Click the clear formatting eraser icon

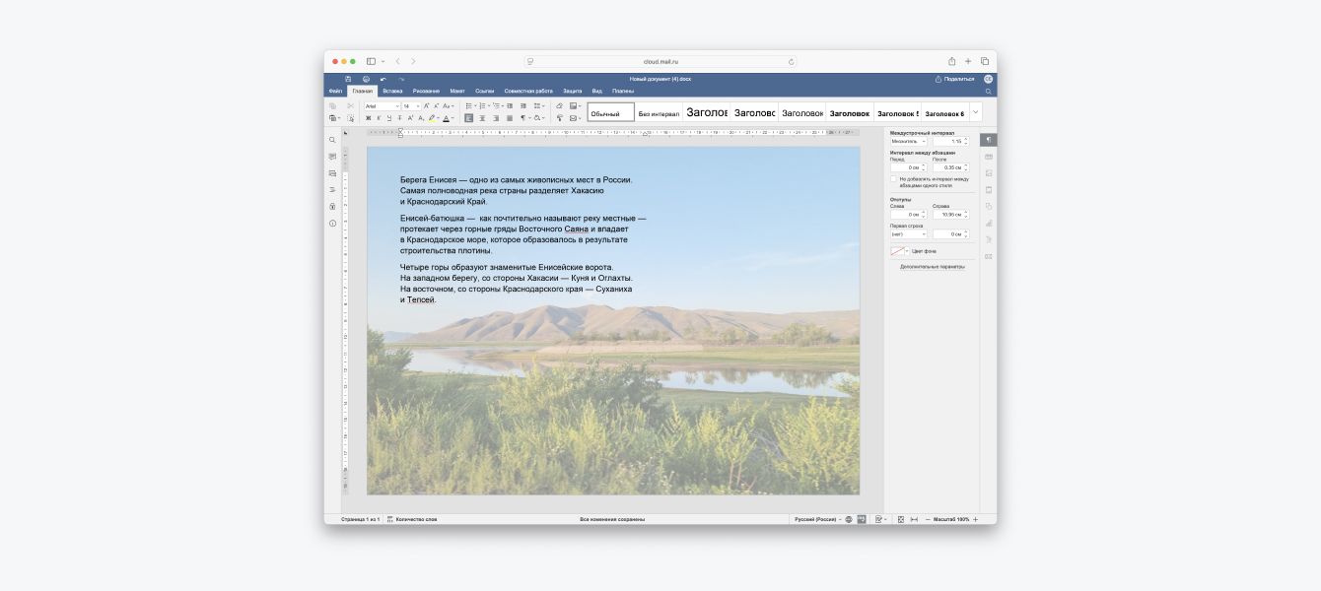tap(559, 105)
